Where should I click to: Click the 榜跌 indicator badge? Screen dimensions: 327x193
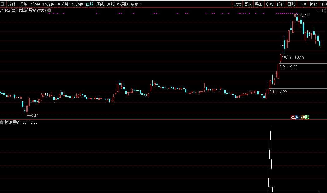point(305,117)
